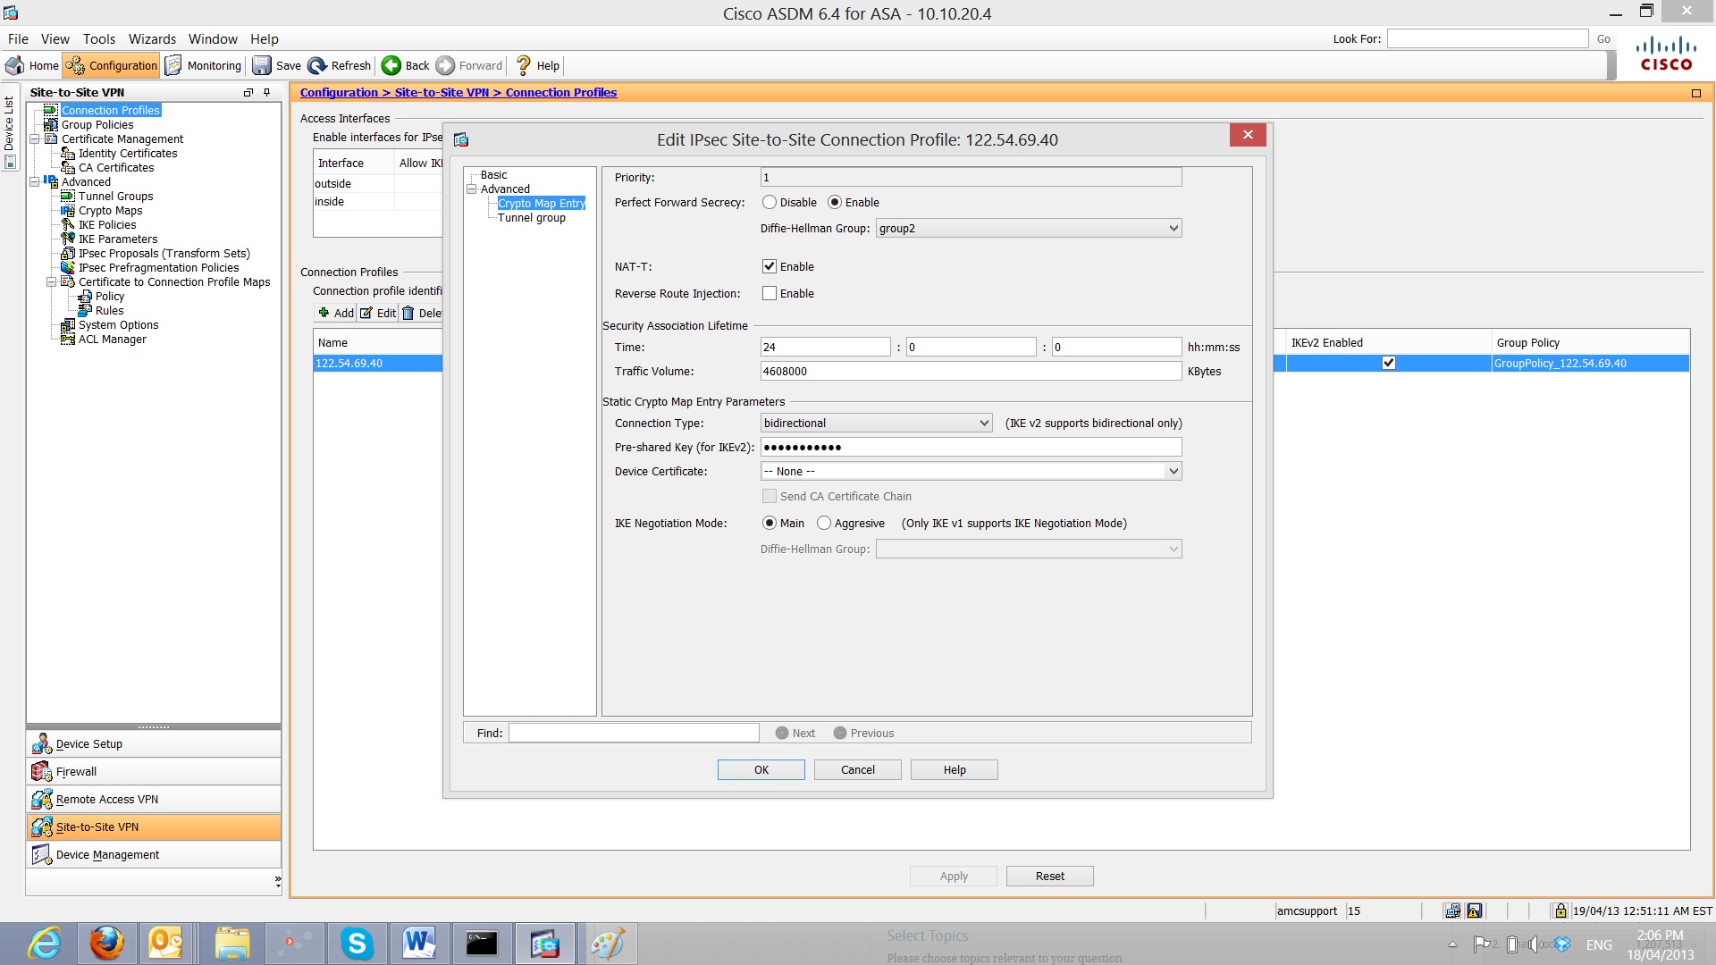Open the Help menu
1716x965 pixels.
265,39
